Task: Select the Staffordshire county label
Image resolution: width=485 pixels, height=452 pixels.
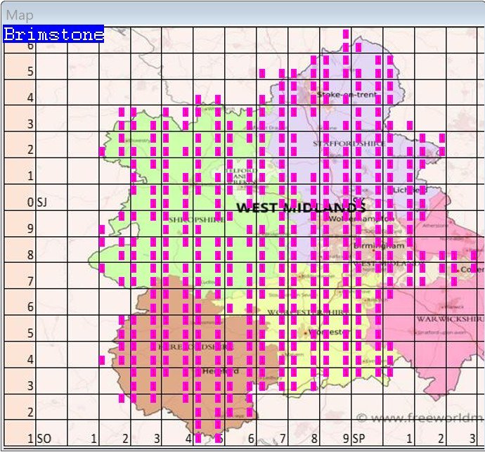Action: [349, 143]
